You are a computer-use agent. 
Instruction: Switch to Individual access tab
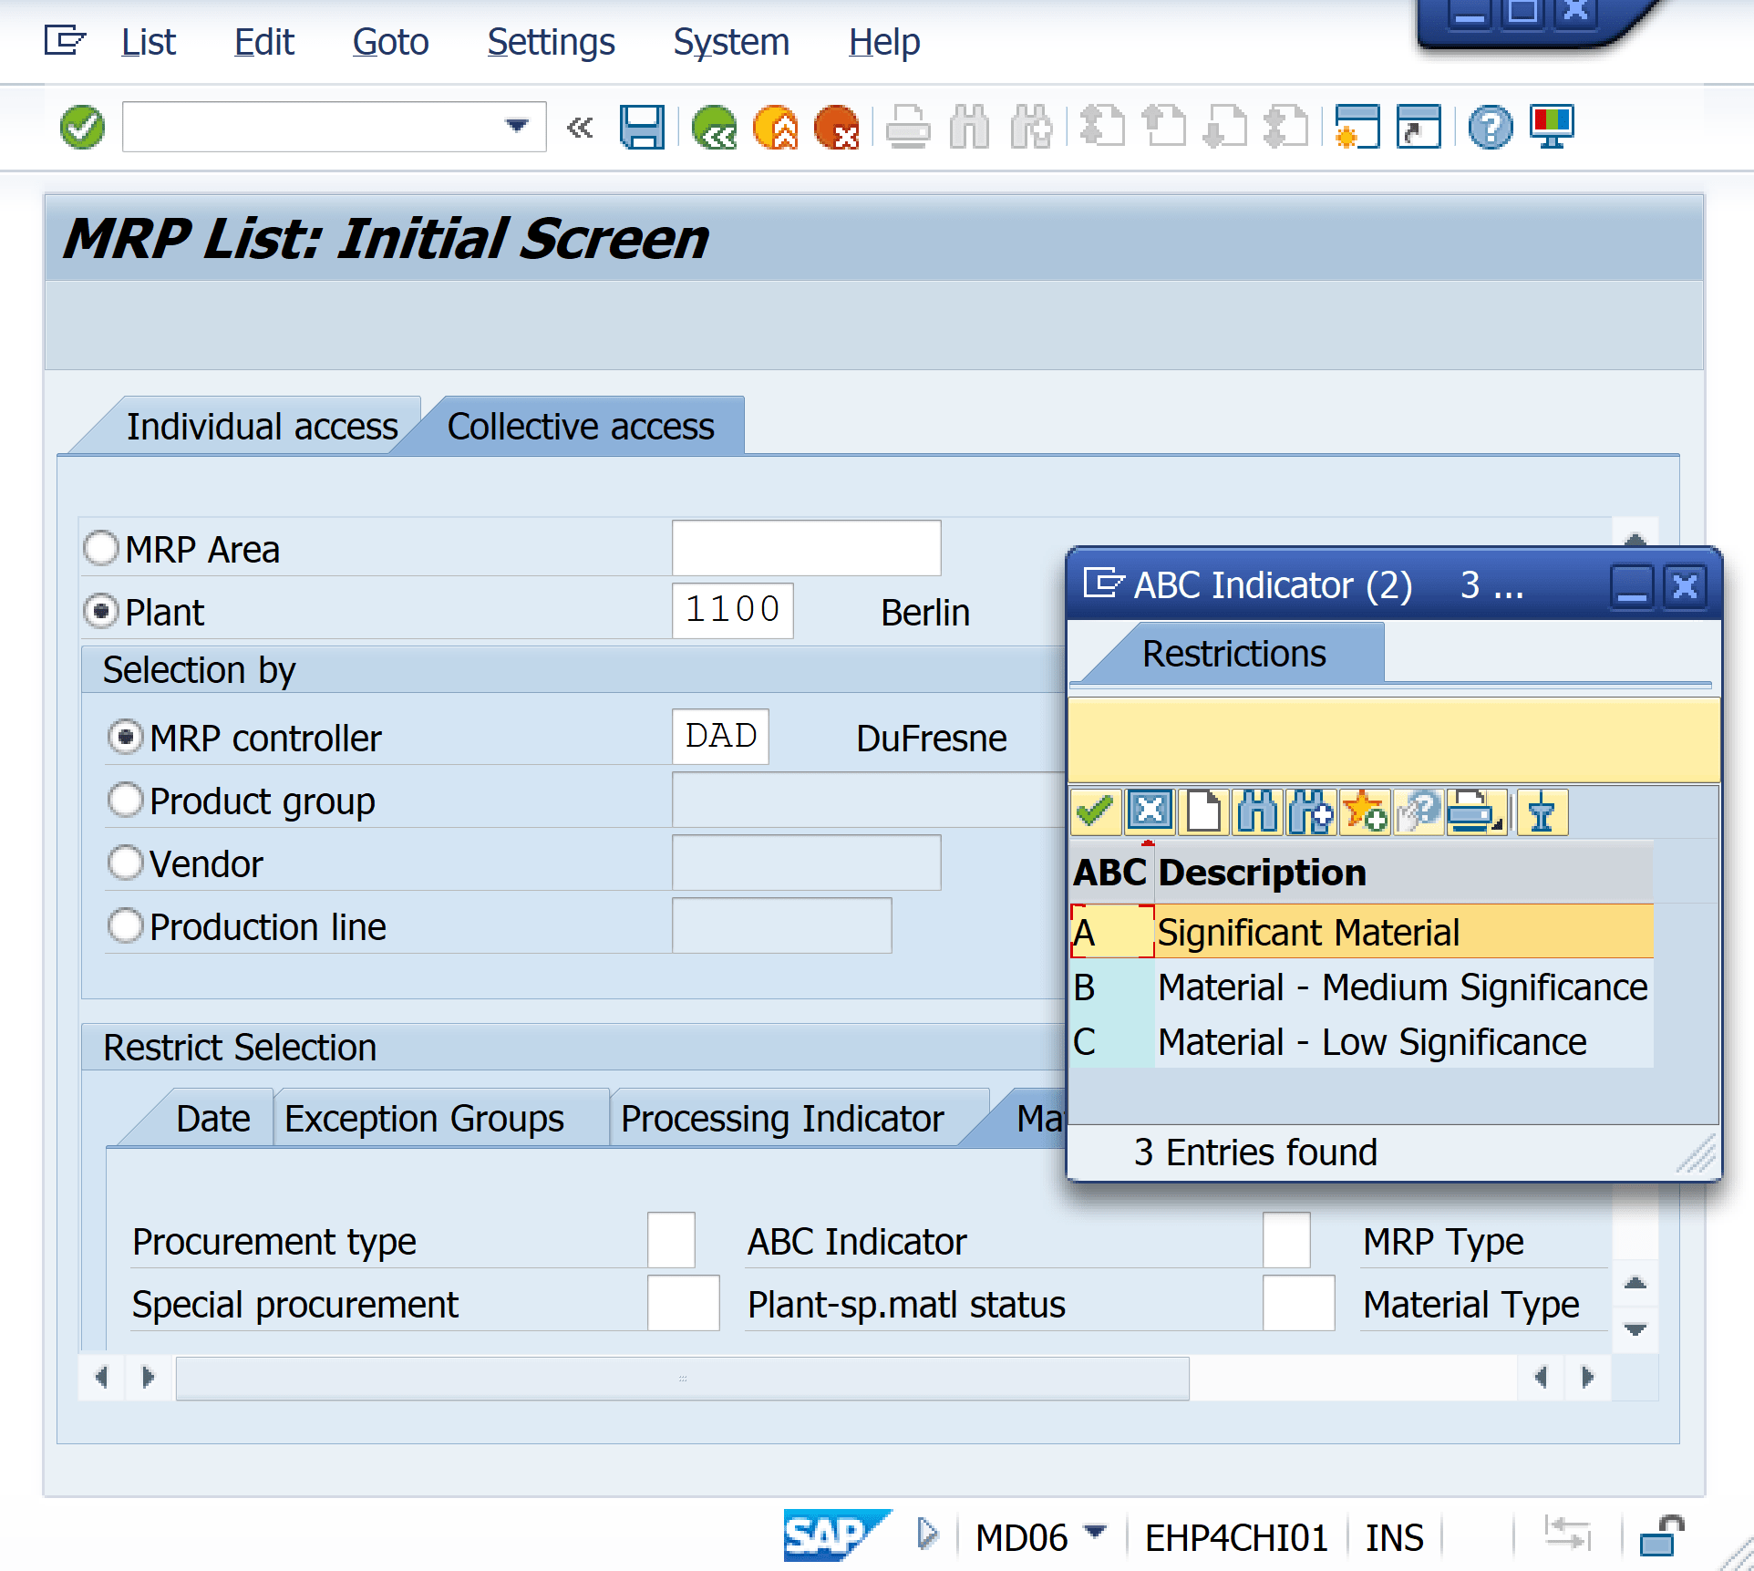click(262, 427)
